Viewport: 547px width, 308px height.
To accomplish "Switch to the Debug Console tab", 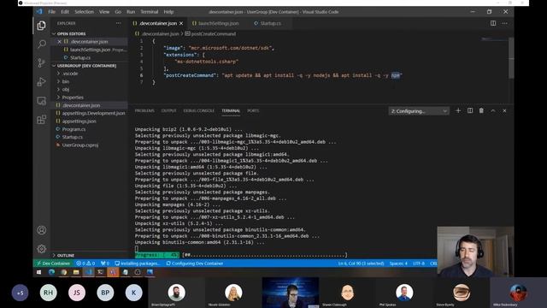I will [199, 110].
